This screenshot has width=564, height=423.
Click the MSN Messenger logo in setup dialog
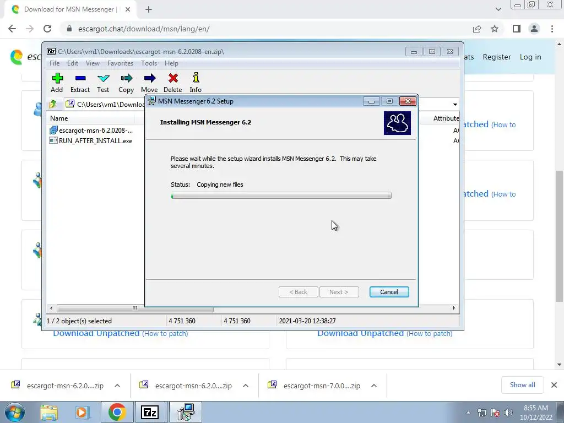[397, 123]
